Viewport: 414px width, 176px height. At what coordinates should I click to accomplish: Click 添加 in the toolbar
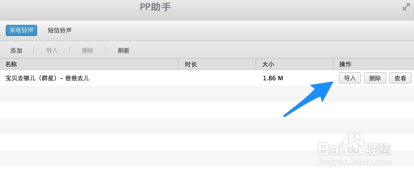point(16,51)
